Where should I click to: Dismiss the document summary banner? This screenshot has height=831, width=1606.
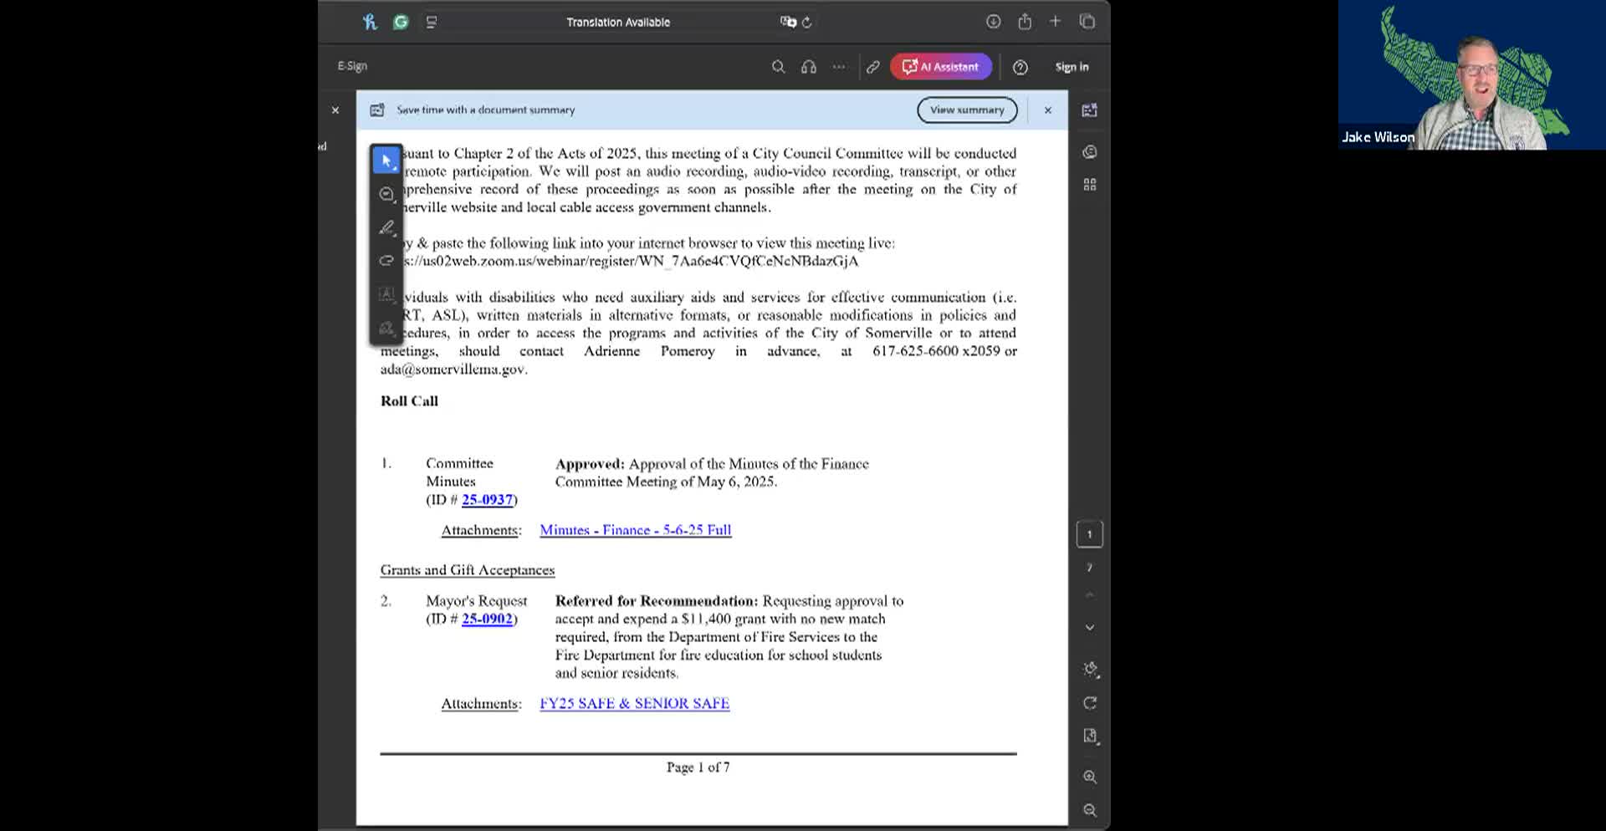coord(1048,110)
